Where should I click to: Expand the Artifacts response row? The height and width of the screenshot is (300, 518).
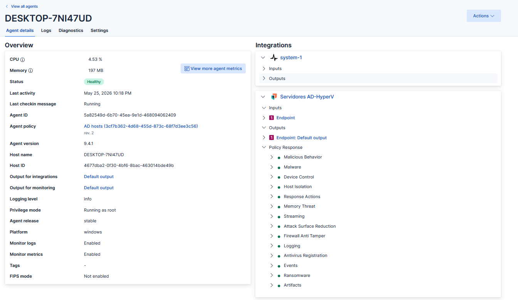pyautogui.click(x=272, y=285)
